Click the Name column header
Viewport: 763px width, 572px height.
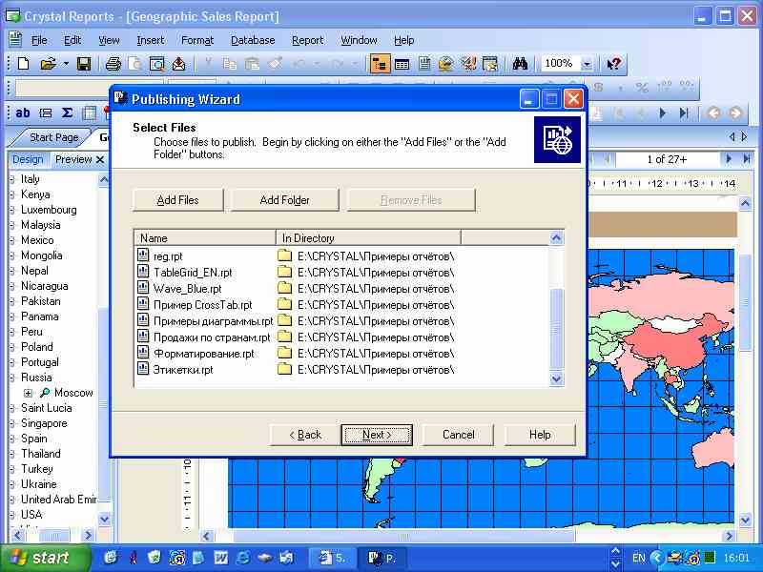click(205, 237)
